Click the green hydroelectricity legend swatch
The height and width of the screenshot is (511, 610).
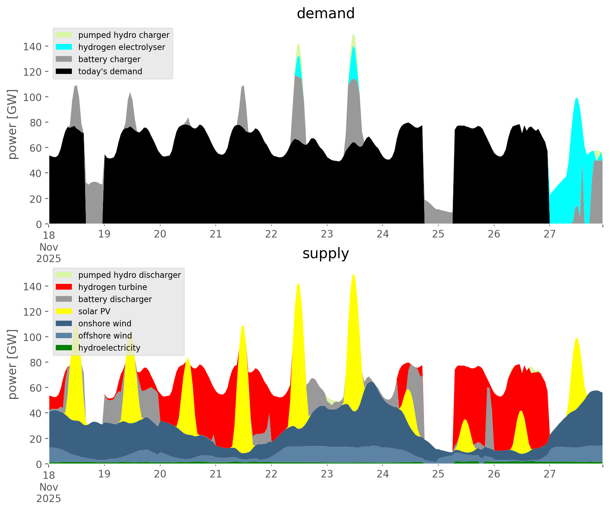click(64, 348)
